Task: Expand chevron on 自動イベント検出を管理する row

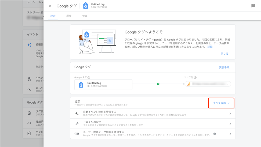Action: [230, 114]
